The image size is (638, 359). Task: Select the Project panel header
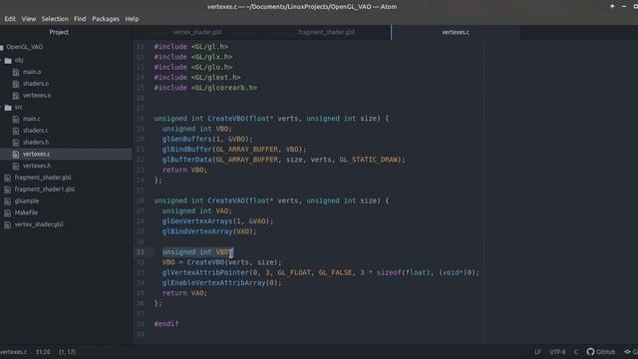coord(59,32)
